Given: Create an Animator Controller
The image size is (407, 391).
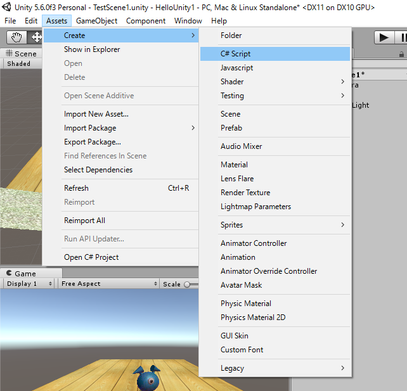Looking at the screenshot, I should tap(275, 243).
